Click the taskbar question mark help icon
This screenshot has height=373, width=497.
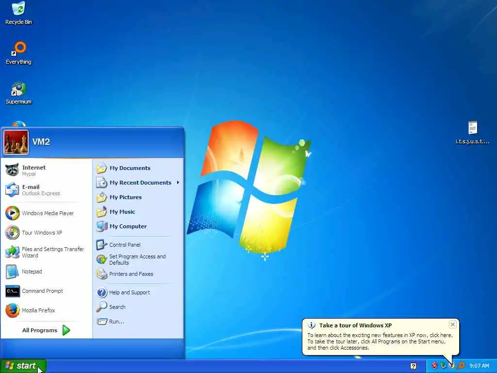[x=413, y=366]
